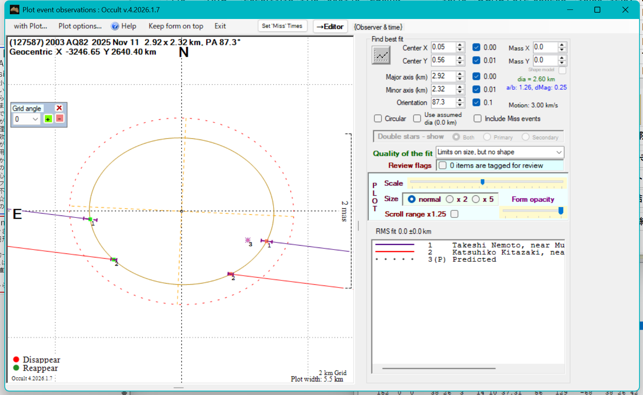The height and width of the screenshot is (395, 643).
Task: Close the Grid angle panel
Action: (x=59, y=108)
